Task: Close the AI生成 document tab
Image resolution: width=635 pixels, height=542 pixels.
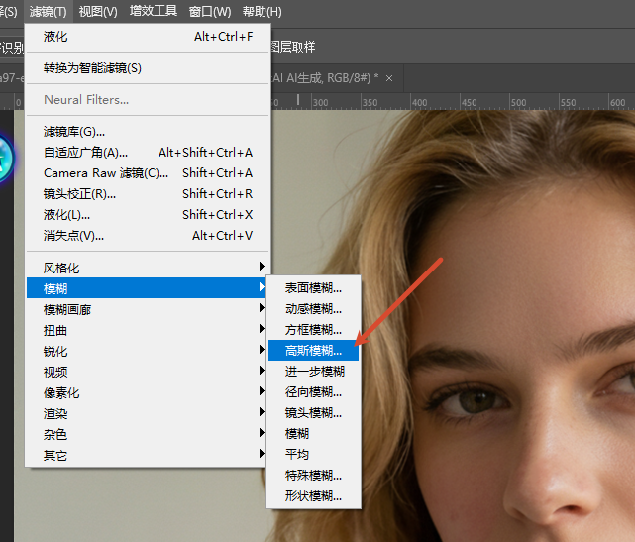Action: pos(389,78)
